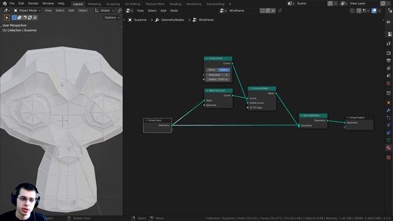
Task: Switch to the Compositing workspace tab
Action: tap(216, 4)
